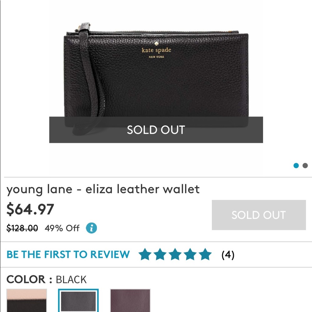Select the currently highlighted black color swatch

pos(79,302)
